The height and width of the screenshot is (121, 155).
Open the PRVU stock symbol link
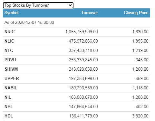[10, 60]
